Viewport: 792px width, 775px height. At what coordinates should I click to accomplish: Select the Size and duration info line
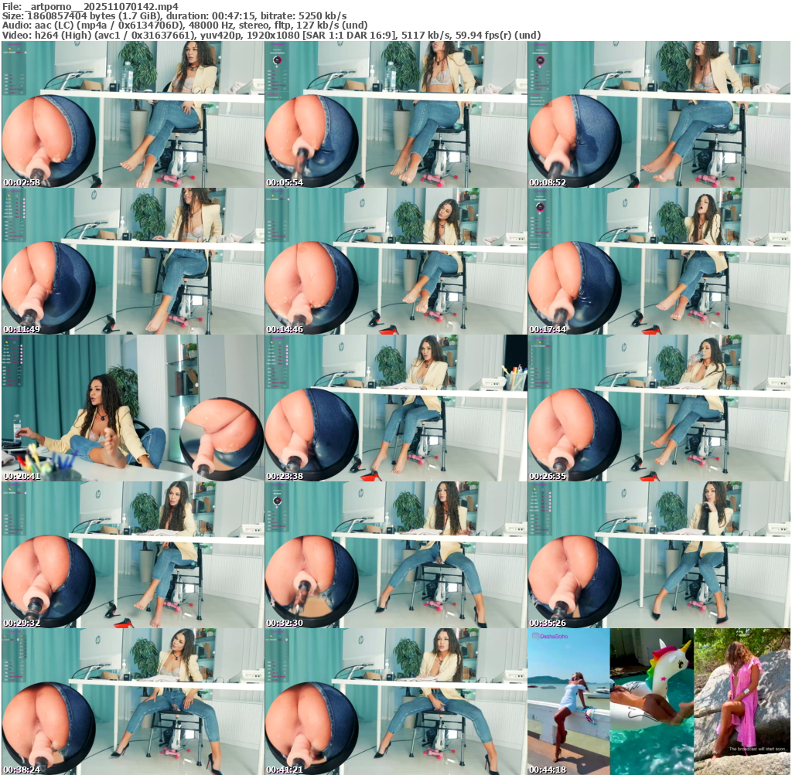[x=174, y=15]
